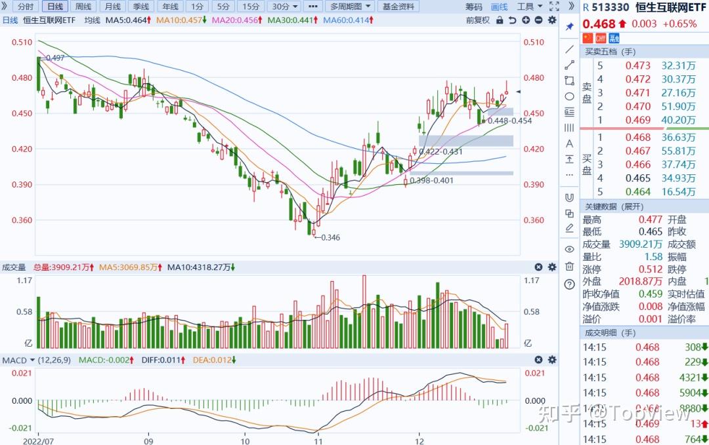Screen dimensions: 709x445
Task: Click 前复权 price adjustment selector
Action: 478,20
